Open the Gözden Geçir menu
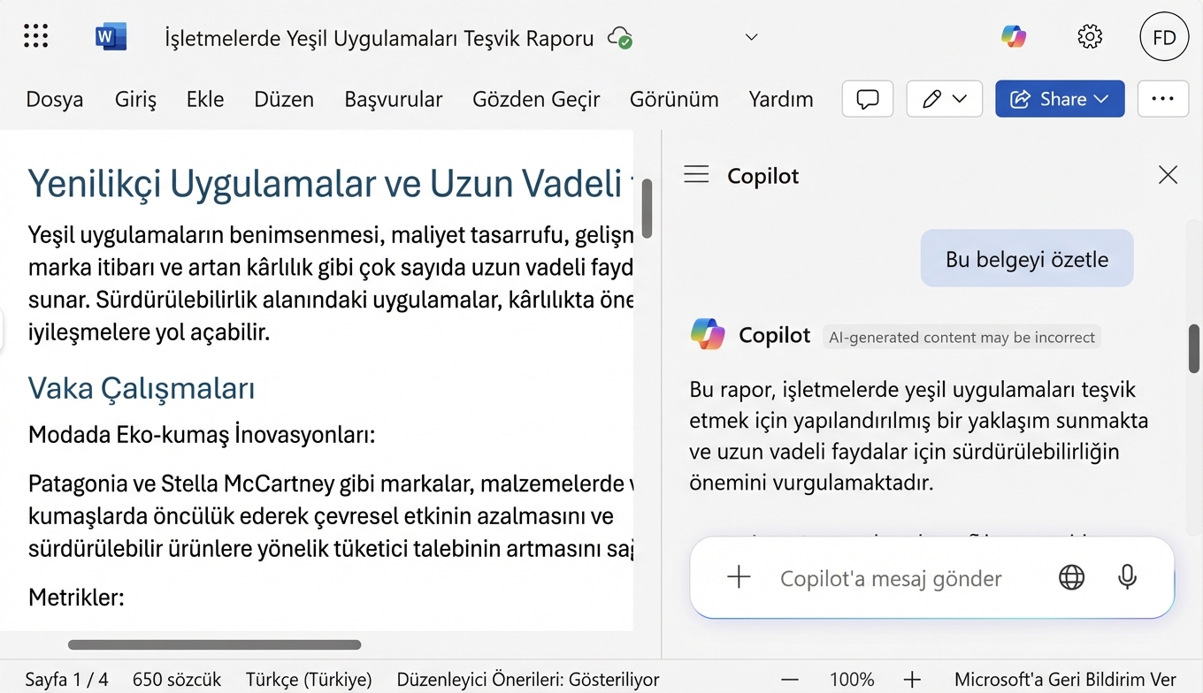Viewport: 1203px width, 693px height. 536,99
